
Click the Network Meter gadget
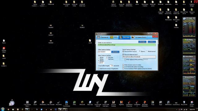(189, 86)
